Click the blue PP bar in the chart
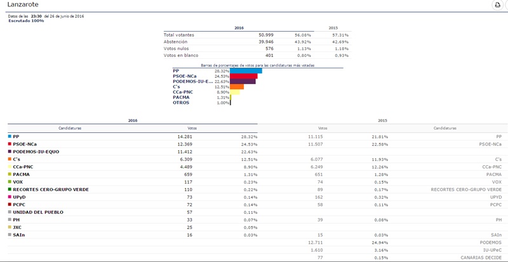508x262 pixels. (246, 71)
